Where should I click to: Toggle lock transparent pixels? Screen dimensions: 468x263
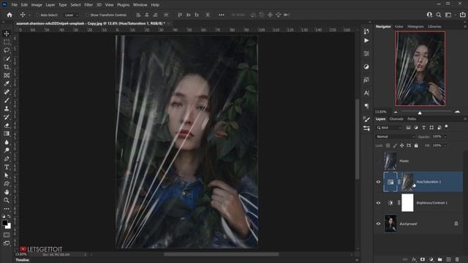tap(388, 145)
